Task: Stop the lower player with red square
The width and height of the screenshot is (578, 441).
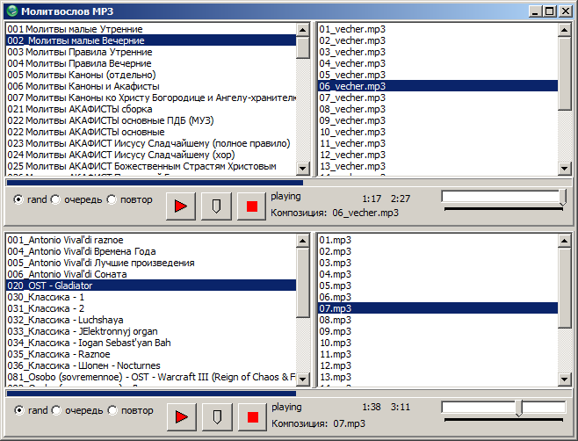Action: [252, 416]
